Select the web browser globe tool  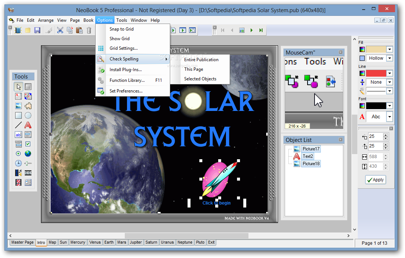point(28,154)
